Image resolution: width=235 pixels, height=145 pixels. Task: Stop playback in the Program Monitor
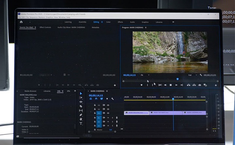(x=170, y=85)
